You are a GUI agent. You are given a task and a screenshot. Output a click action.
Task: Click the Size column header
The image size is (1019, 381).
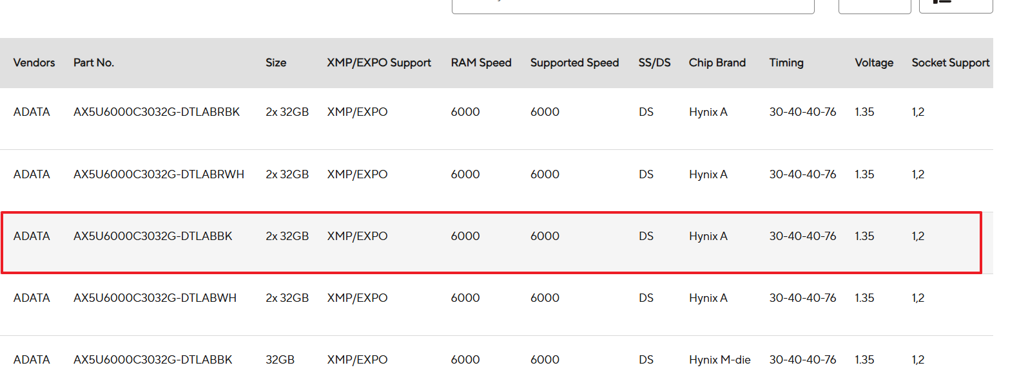[x=276, y=62]
